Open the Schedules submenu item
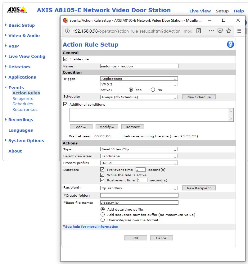 point(23,104)
